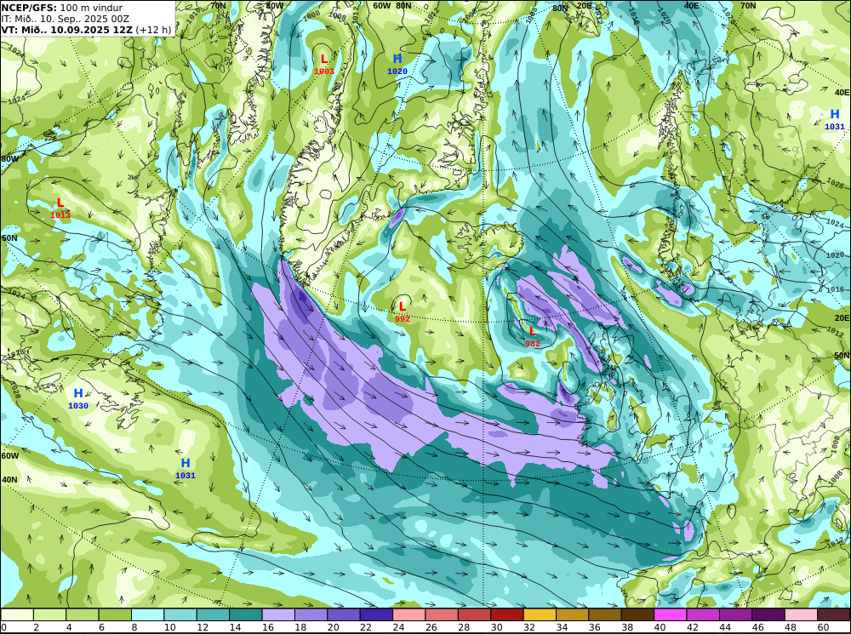Click the pressure value 1020 under the H
This screenshot has height=634, width=851.
click(397, 71)
